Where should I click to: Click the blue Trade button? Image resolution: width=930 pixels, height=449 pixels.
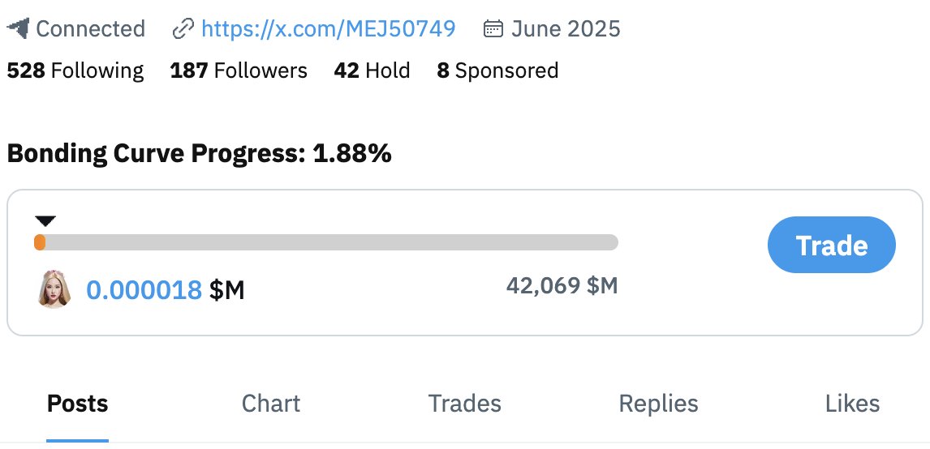[832, 245]
